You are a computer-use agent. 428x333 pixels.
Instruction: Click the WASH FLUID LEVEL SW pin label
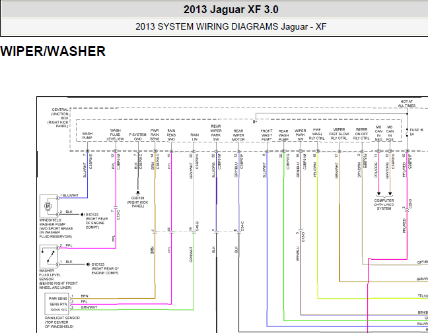(115, 135)
